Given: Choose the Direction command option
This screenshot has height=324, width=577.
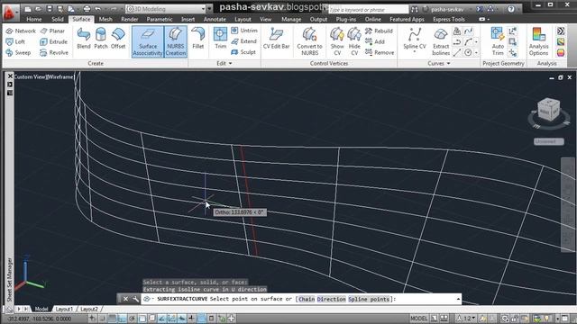Looking at the screenshot, I should pos(331,299).
